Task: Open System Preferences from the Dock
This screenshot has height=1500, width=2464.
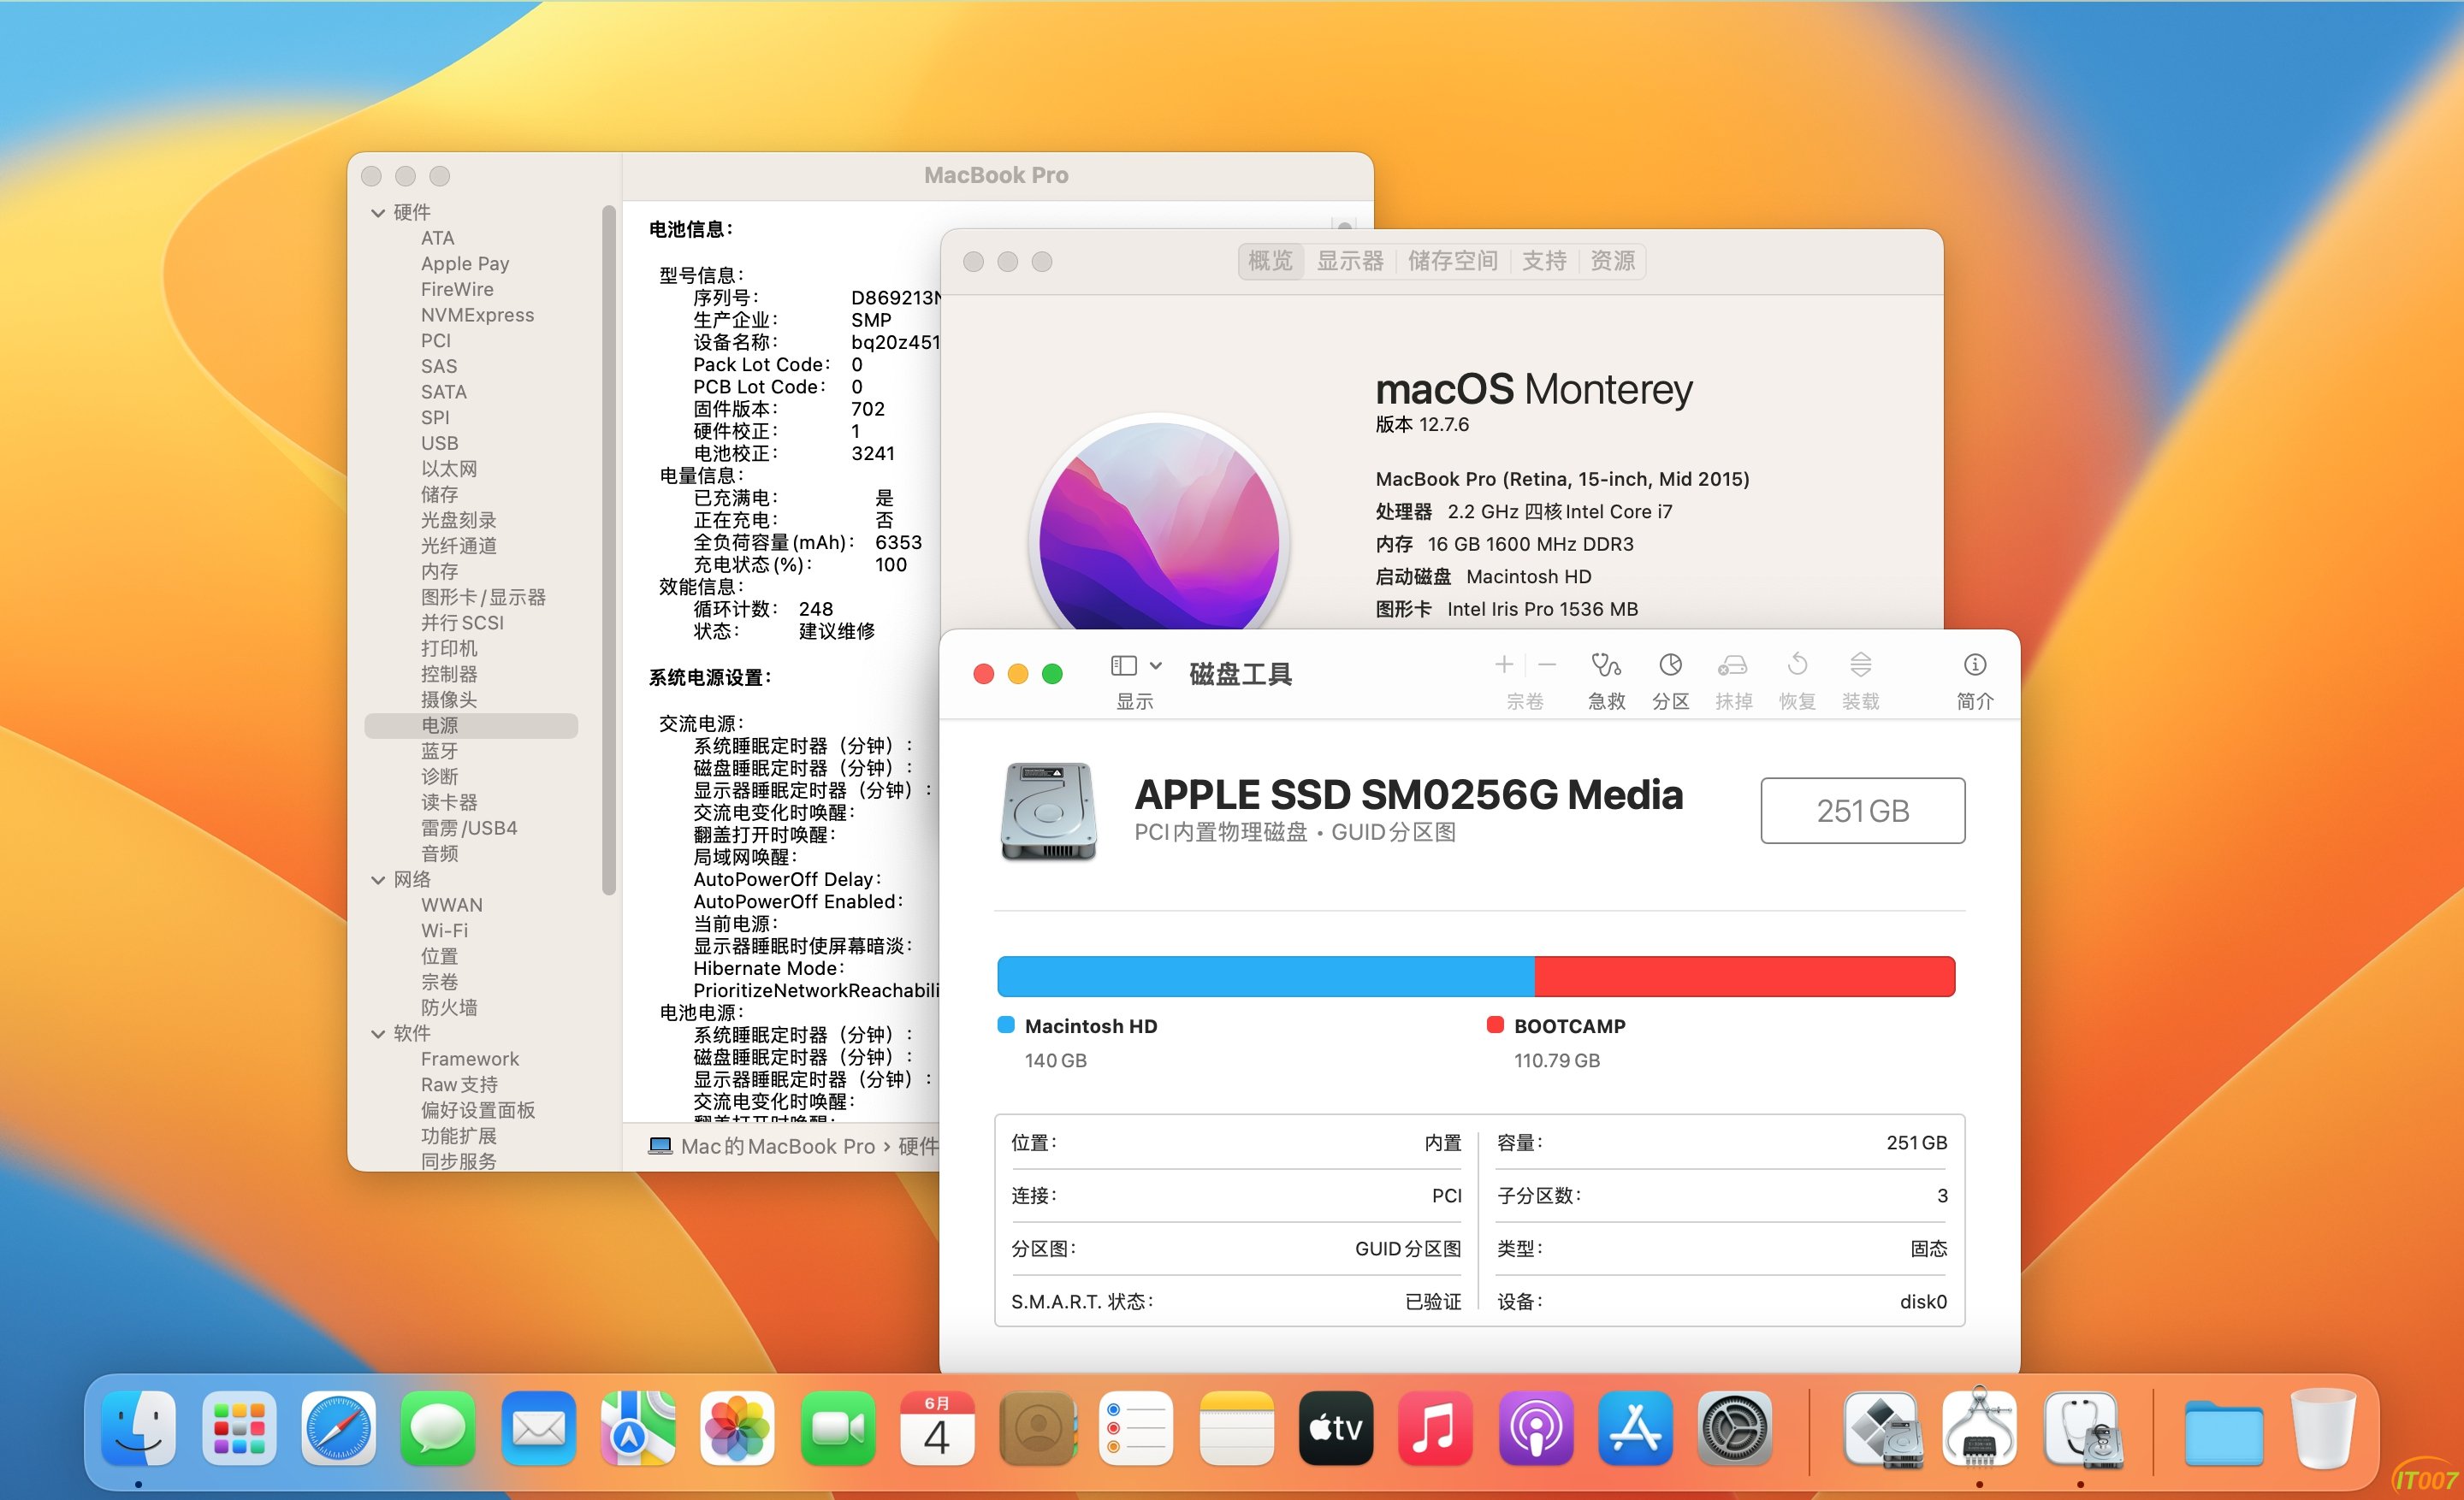Action: click(1735, 1429)
